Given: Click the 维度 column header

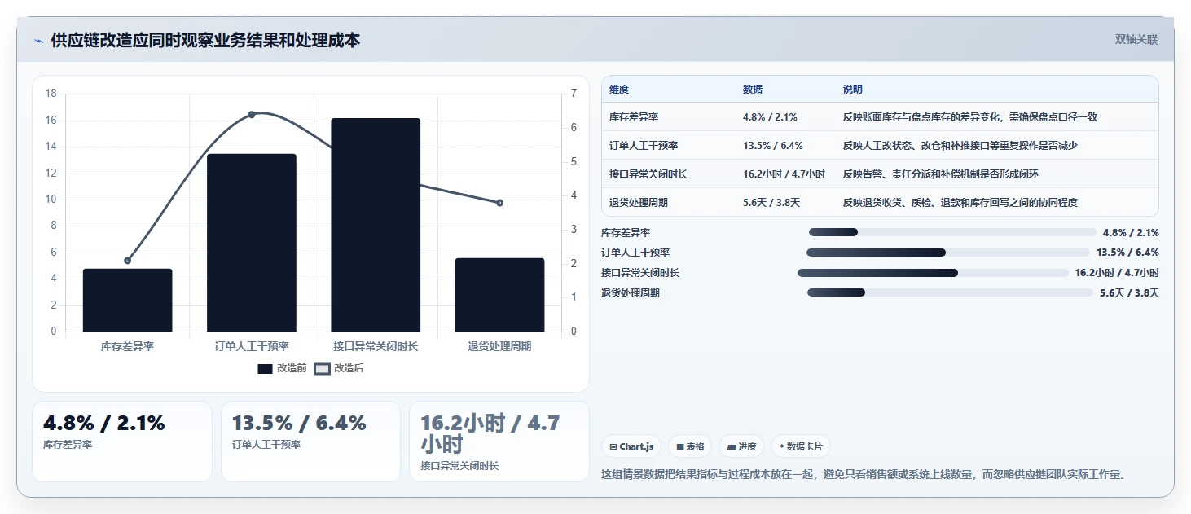Looking at the screenshot, I should 619,90.
